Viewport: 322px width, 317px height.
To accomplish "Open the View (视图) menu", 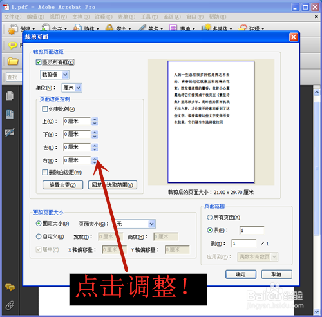I will (58, 17).
